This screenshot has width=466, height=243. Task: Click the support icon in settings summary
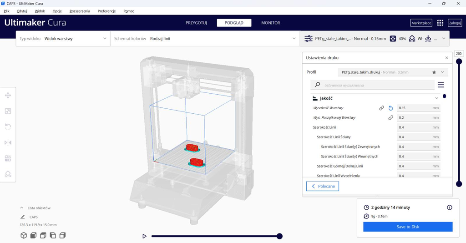click(412, 39)
